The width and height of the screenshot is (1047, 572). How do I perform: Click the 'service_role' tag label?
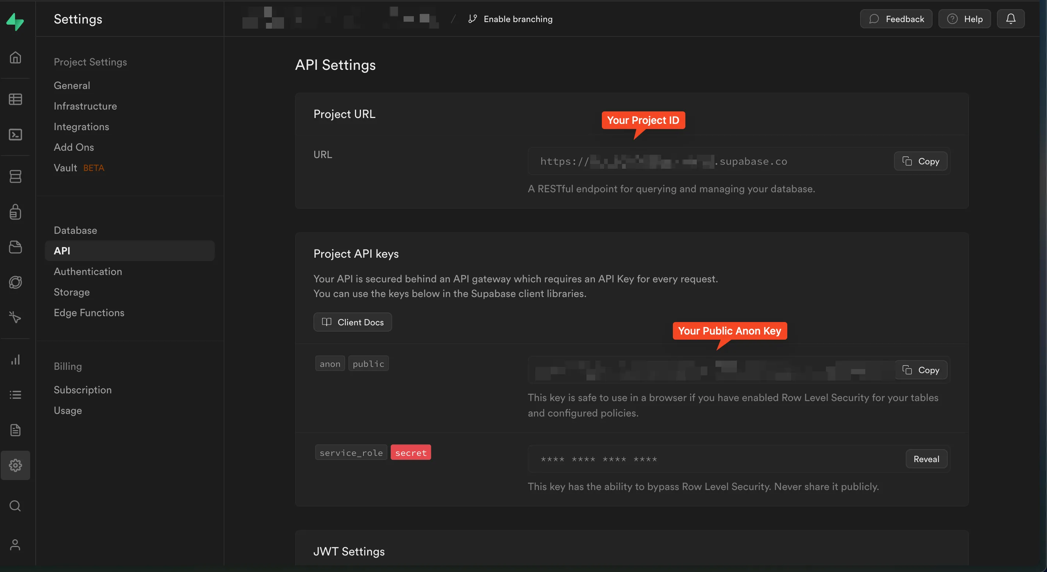pos(351,452)
